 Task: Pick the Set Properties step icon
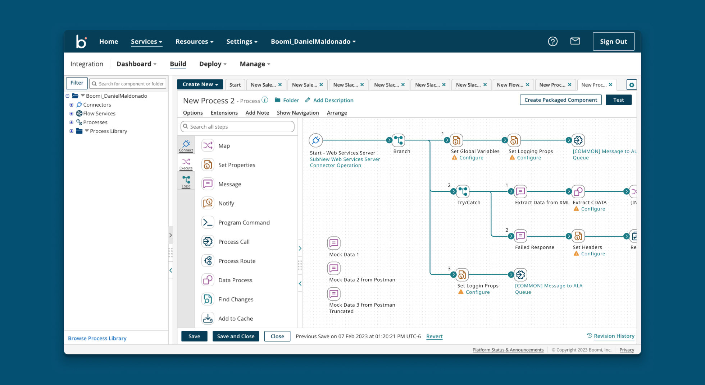208,165
